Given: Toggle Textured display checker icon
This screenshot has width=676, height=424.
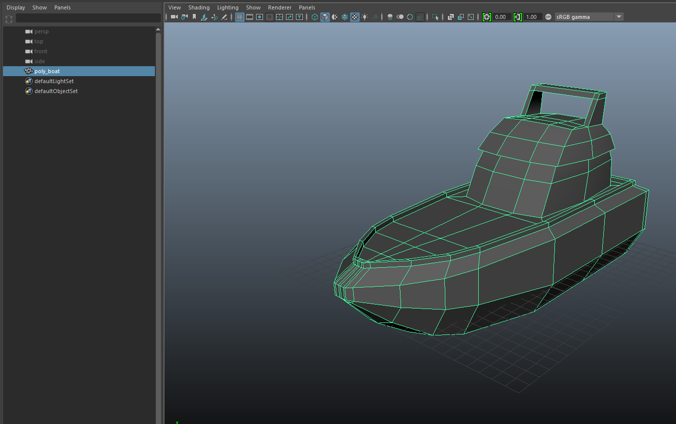Looking at the screenshot, I should 355,17.
